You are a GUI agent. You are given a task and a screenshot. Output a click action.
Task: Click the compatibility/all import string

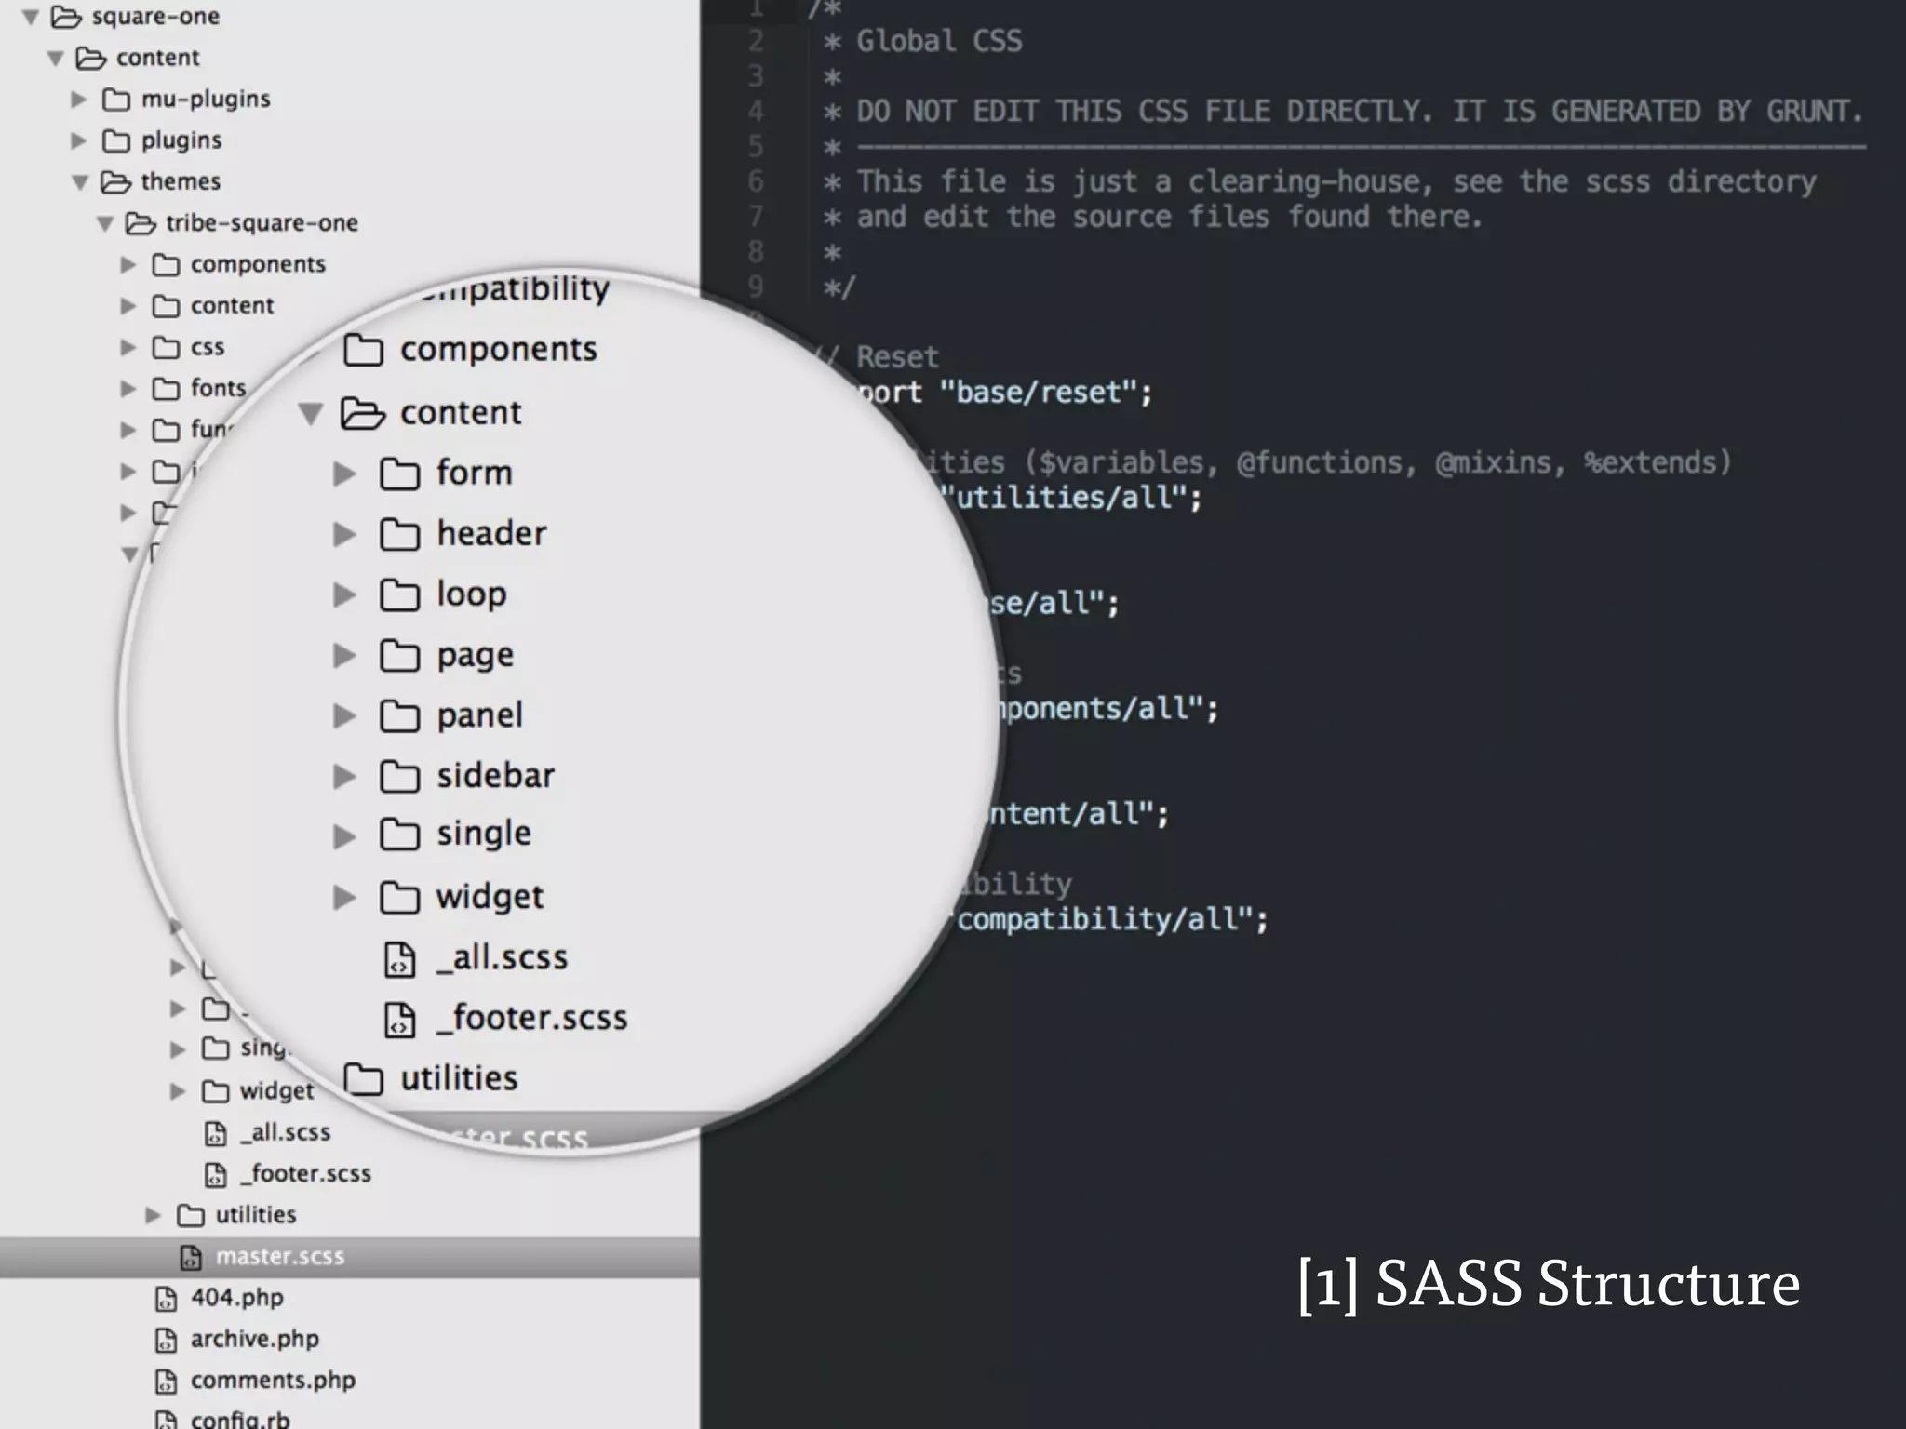pyautogui.click(x=1104, y=920)
